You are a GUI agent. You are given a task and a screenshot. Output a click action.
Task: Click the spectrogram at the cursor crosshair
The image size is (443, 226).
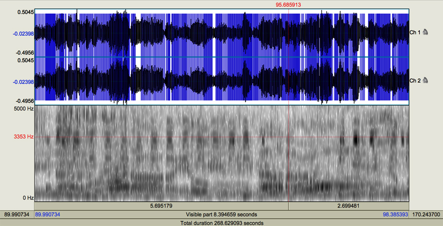pyautogui.click(x=288, y=137)
